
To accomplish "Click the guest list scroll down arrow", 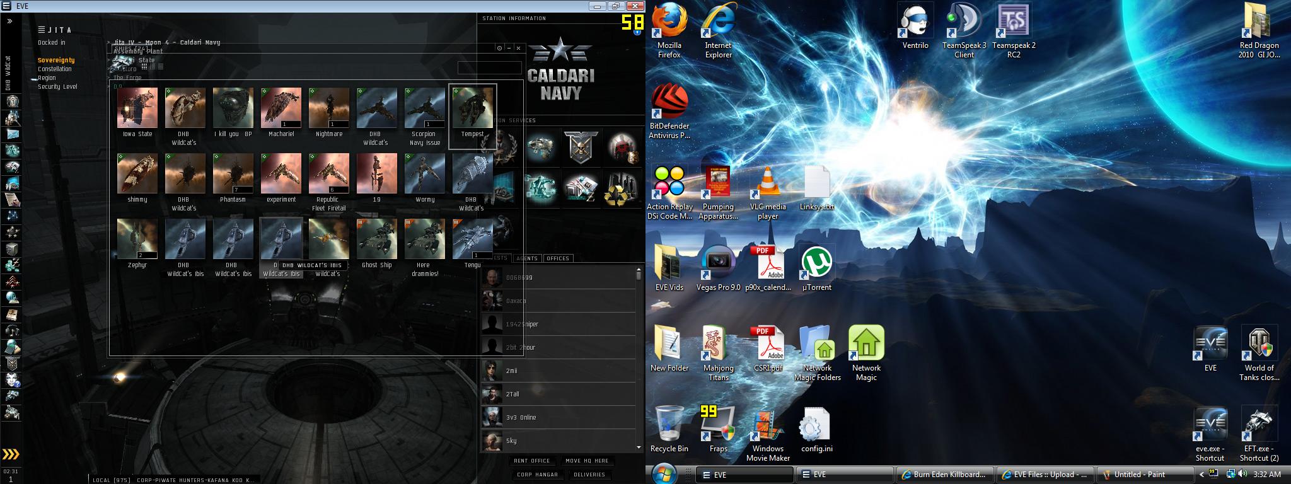I will click(x=639, y=448).
